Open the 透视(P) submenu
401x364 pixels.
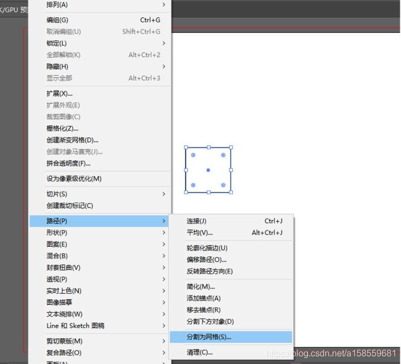pyautogui.click(x=99, y=279)
